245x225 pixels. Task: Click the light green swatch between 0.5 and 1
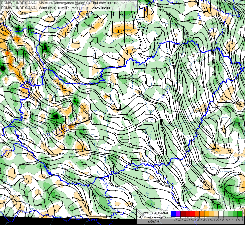pyautogui.click(x=231, y=214)
